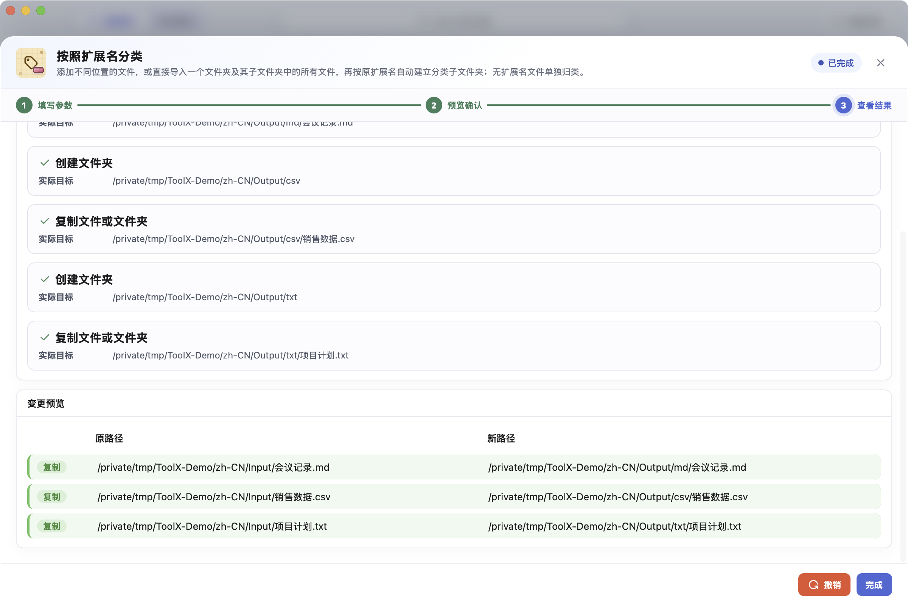The image size is (908, 605).
Task: Click checkmark beside 创建文件夹 for Output/csv
Action: click(45, 163)
